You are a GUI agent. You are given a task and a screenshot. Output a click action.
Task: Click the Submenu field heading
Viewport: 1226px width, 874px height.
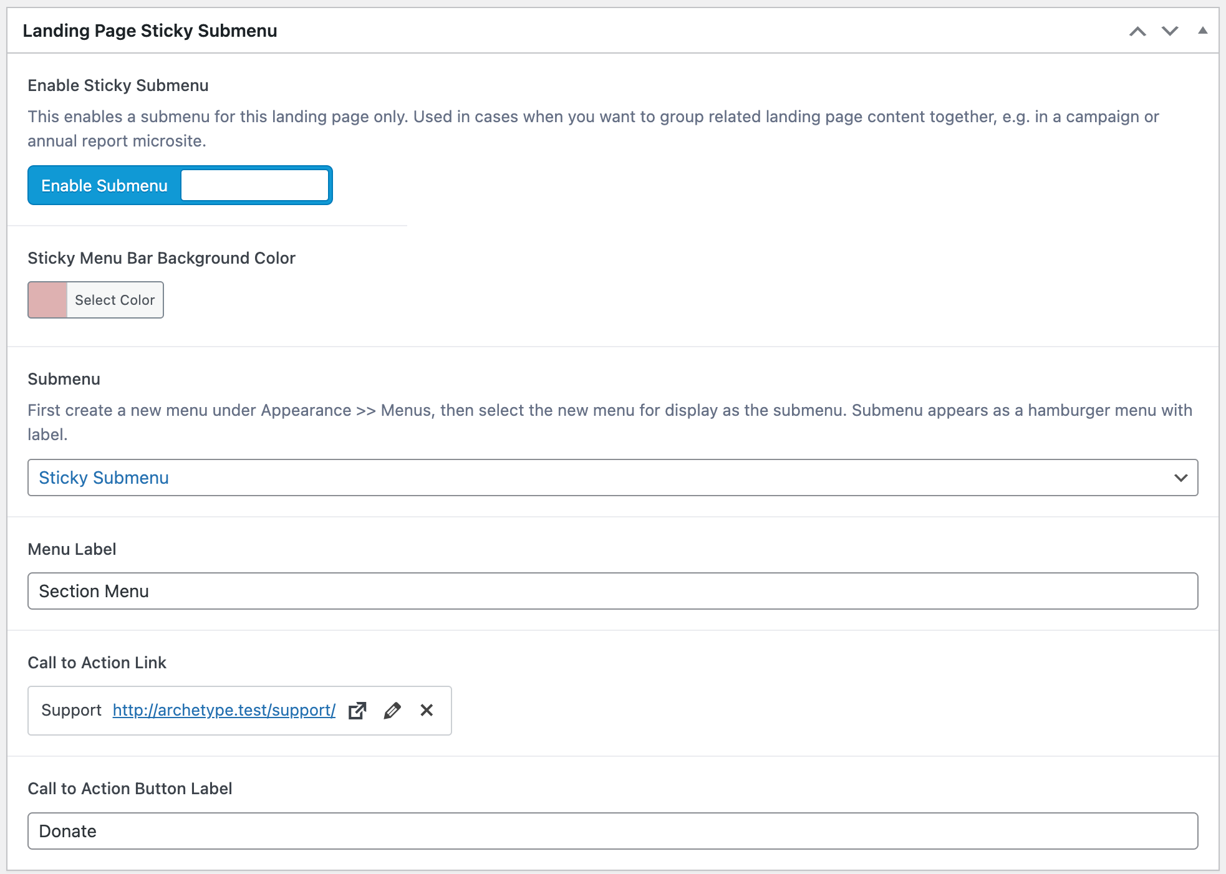point(64,379)
